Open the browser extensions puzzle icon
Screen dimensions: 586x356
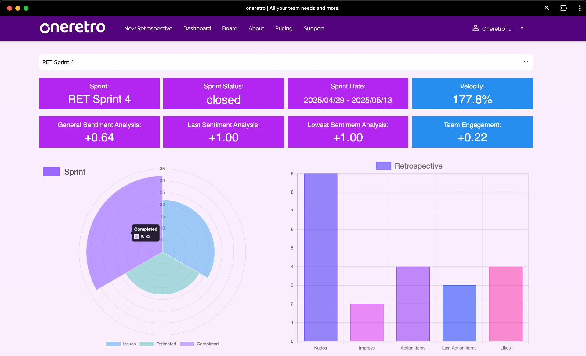(x=563, y=8)
